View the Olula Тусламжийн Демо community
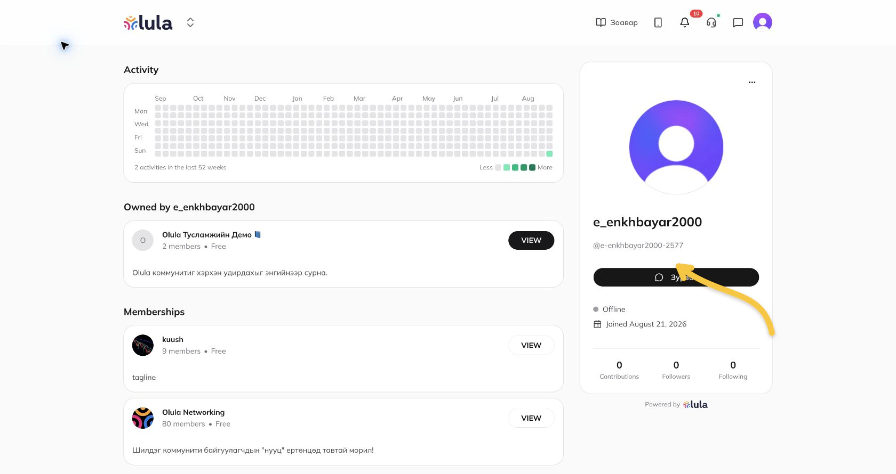 531,240
